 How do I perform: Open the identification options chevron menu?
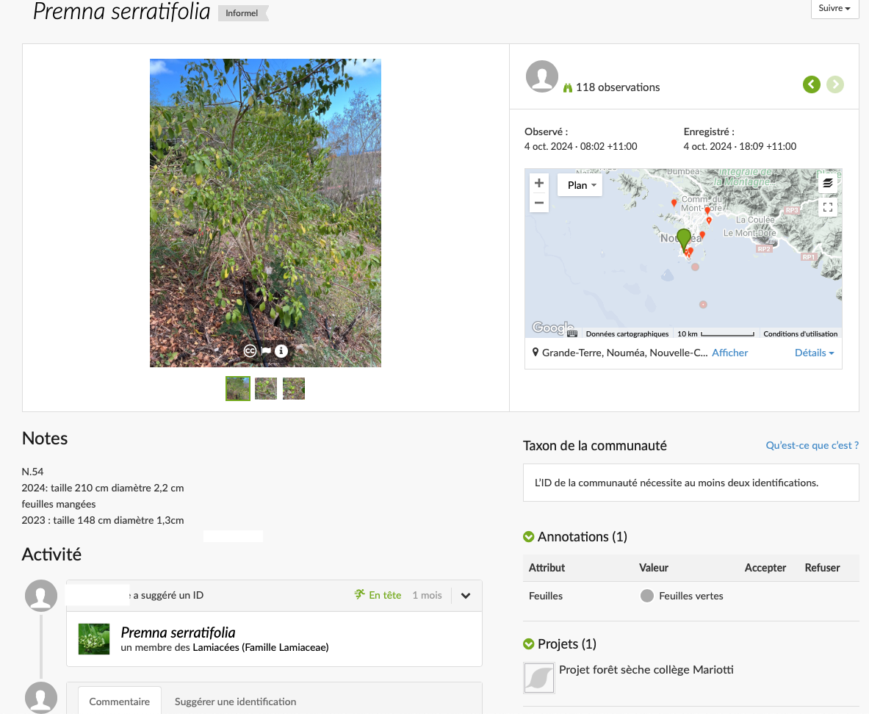466,596
